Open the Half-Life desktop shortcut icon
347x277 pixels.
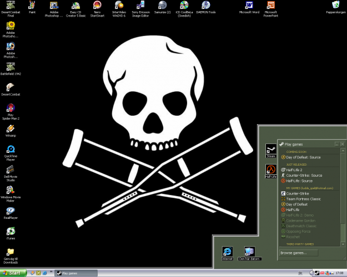click(x=271, y=170)
